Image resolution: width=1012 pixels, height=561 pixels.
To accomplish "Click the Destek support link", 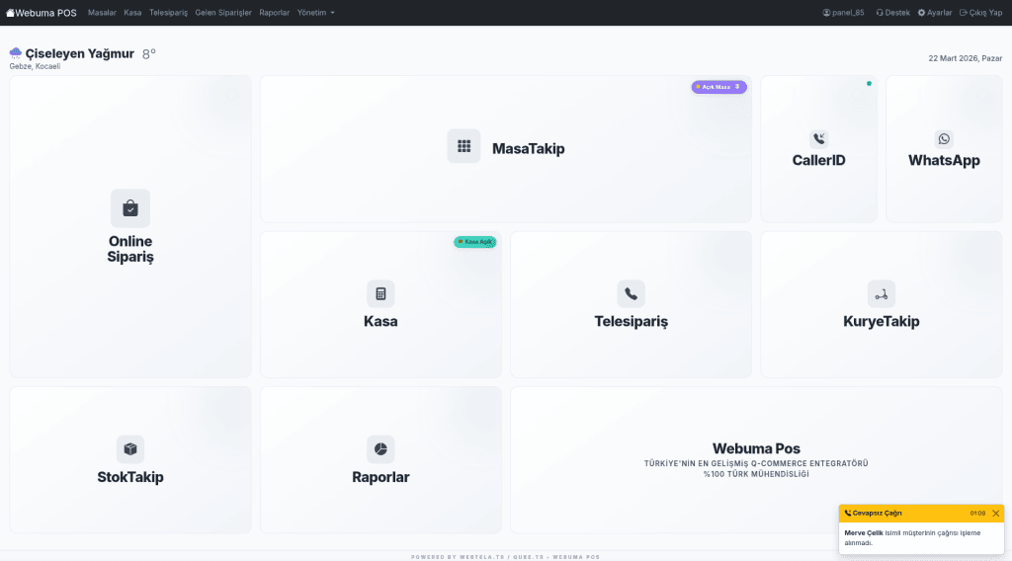I will tap(892, 13).
